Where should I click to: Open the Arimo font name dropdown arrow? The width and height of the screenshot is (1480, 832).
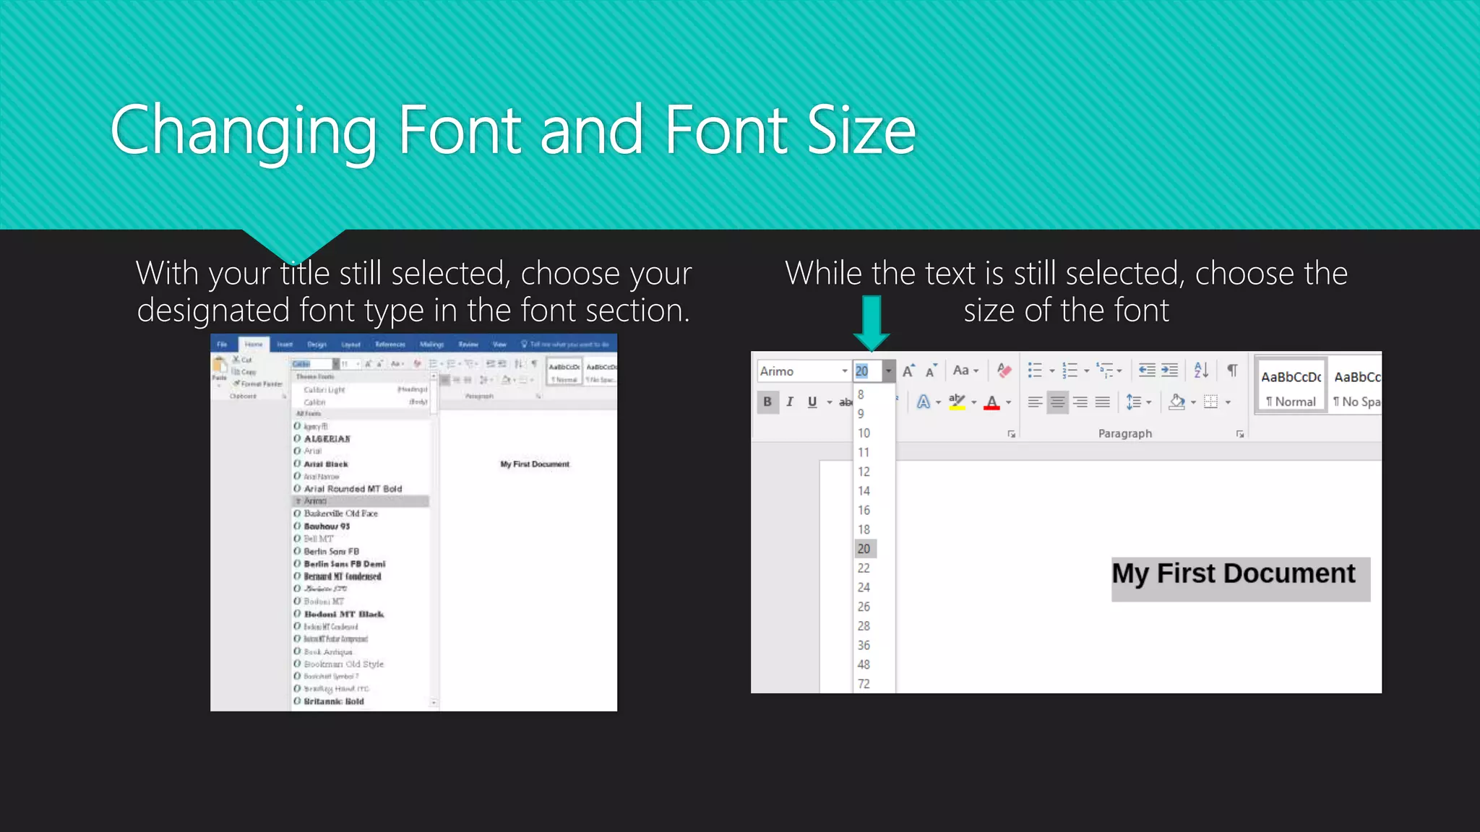844,371
